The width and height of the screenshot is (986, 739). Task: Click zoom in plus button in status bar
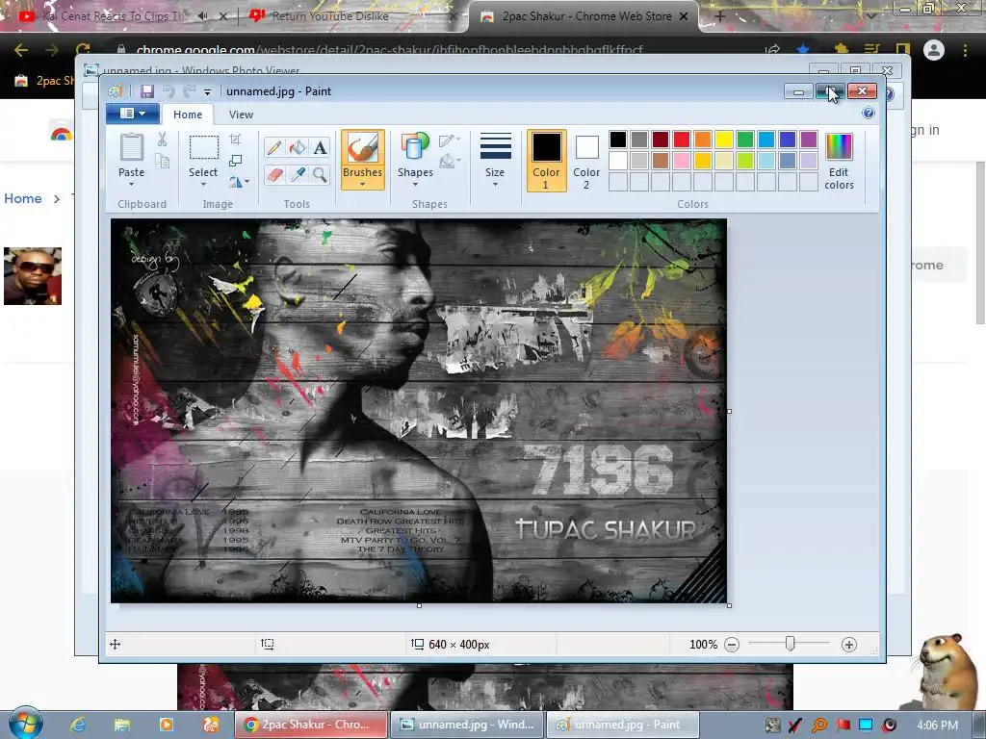point(849,644)
